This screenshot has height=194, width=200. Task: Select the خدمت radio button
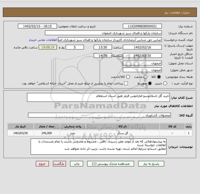pyautogui.click(x=145, y=77)
